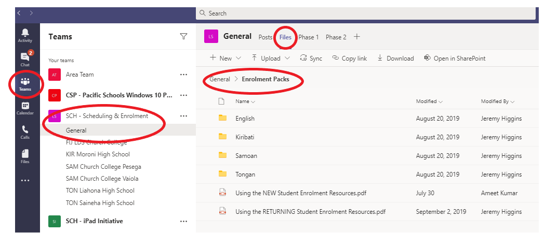Click the file type column header icon

point(221,101)
